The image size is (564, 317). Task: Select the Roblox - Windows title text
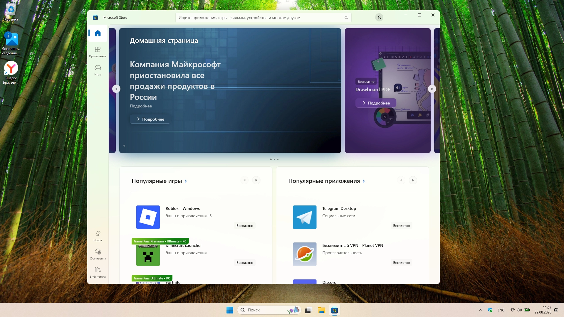183,208
